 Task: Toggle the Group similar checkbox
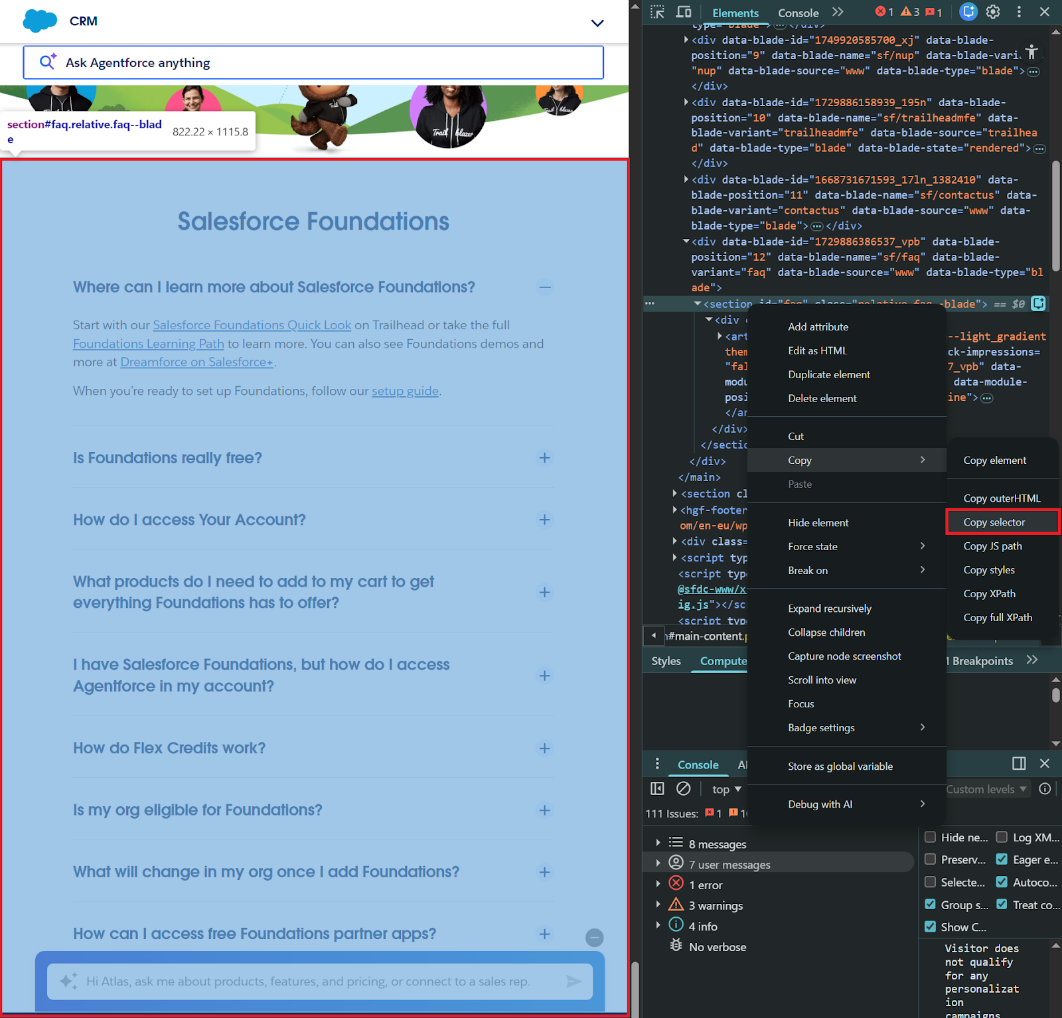(x=931, y=905)
